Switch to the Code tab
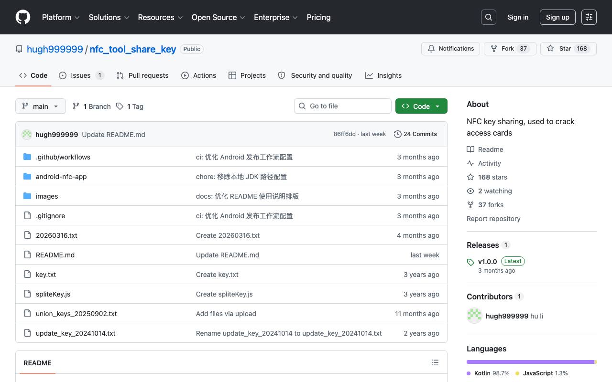This screenshot has height=382, width=612. tap(33, 75)
